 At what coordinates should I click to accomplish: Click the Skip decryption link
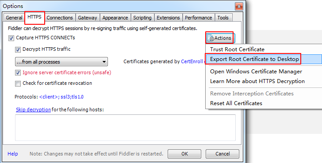pos(33,110)
